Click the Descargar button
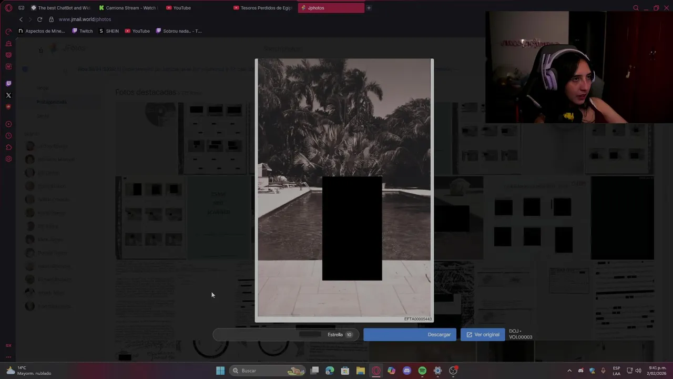This screenshot has width=673, height=379. pos(410,335)
